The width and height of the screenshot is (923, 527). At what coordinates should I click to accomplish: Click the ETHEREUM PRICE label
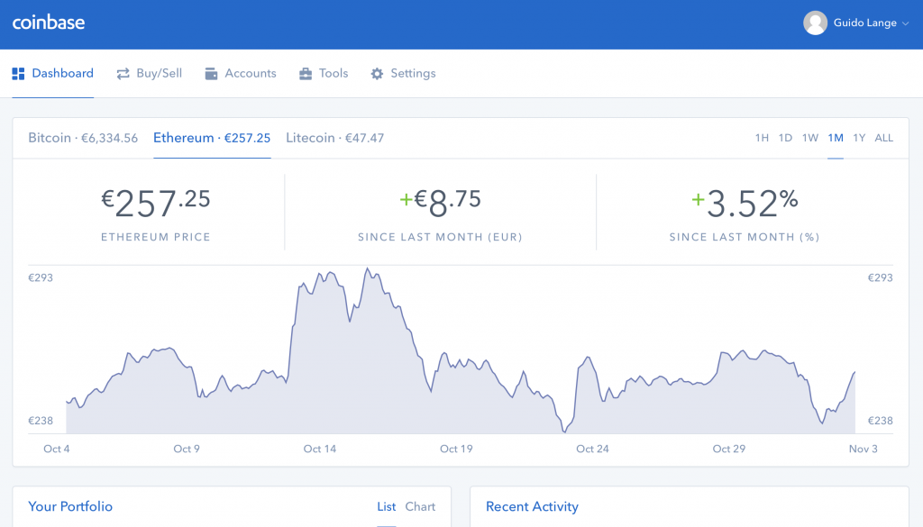coord(155,237)
